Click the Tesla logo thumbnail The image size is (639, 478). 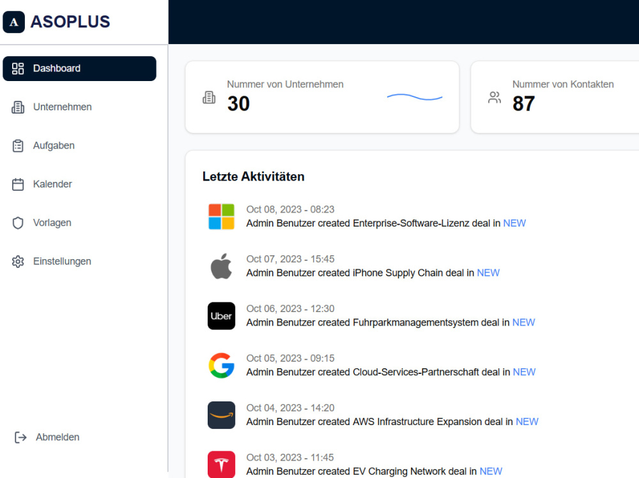click(221, 465)
